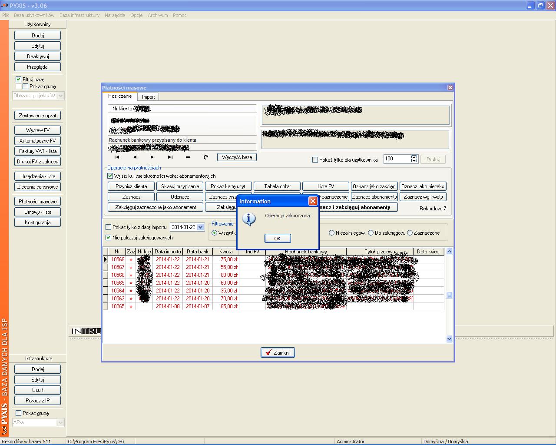The image size is (556, 445).
Task: Uncheck Nie pokazuj zaksięgowanych
Action: (109, 238)
